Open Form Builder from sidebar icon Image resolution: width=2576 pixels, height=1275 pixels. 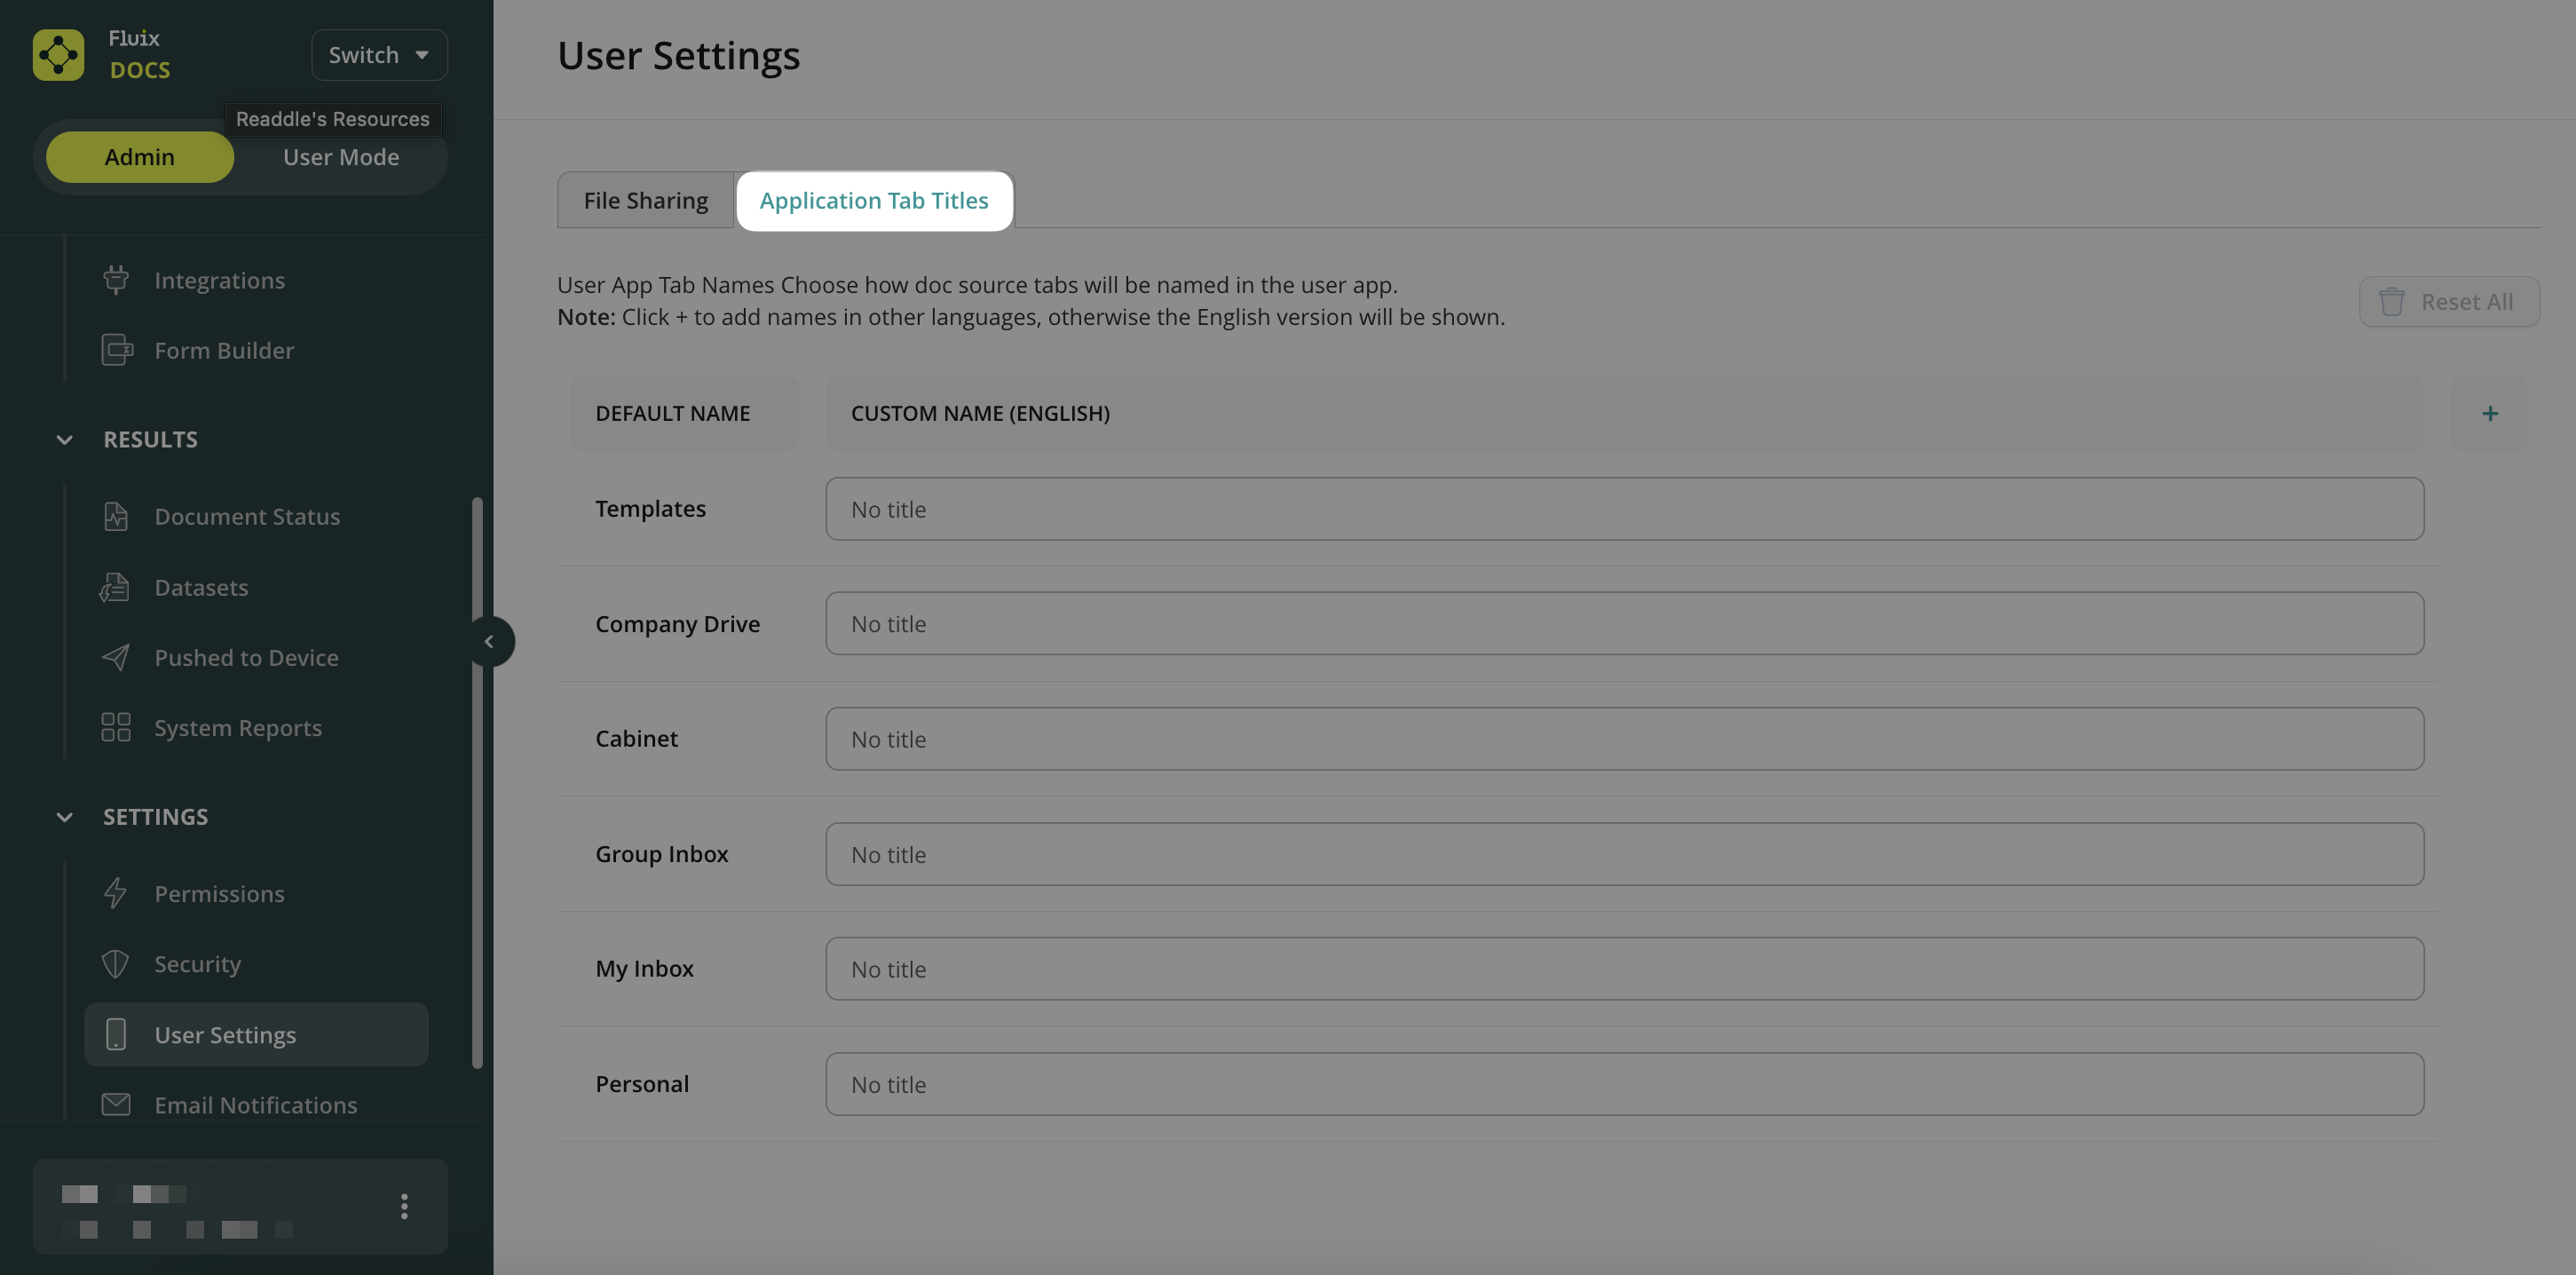(x=116, y=350)
